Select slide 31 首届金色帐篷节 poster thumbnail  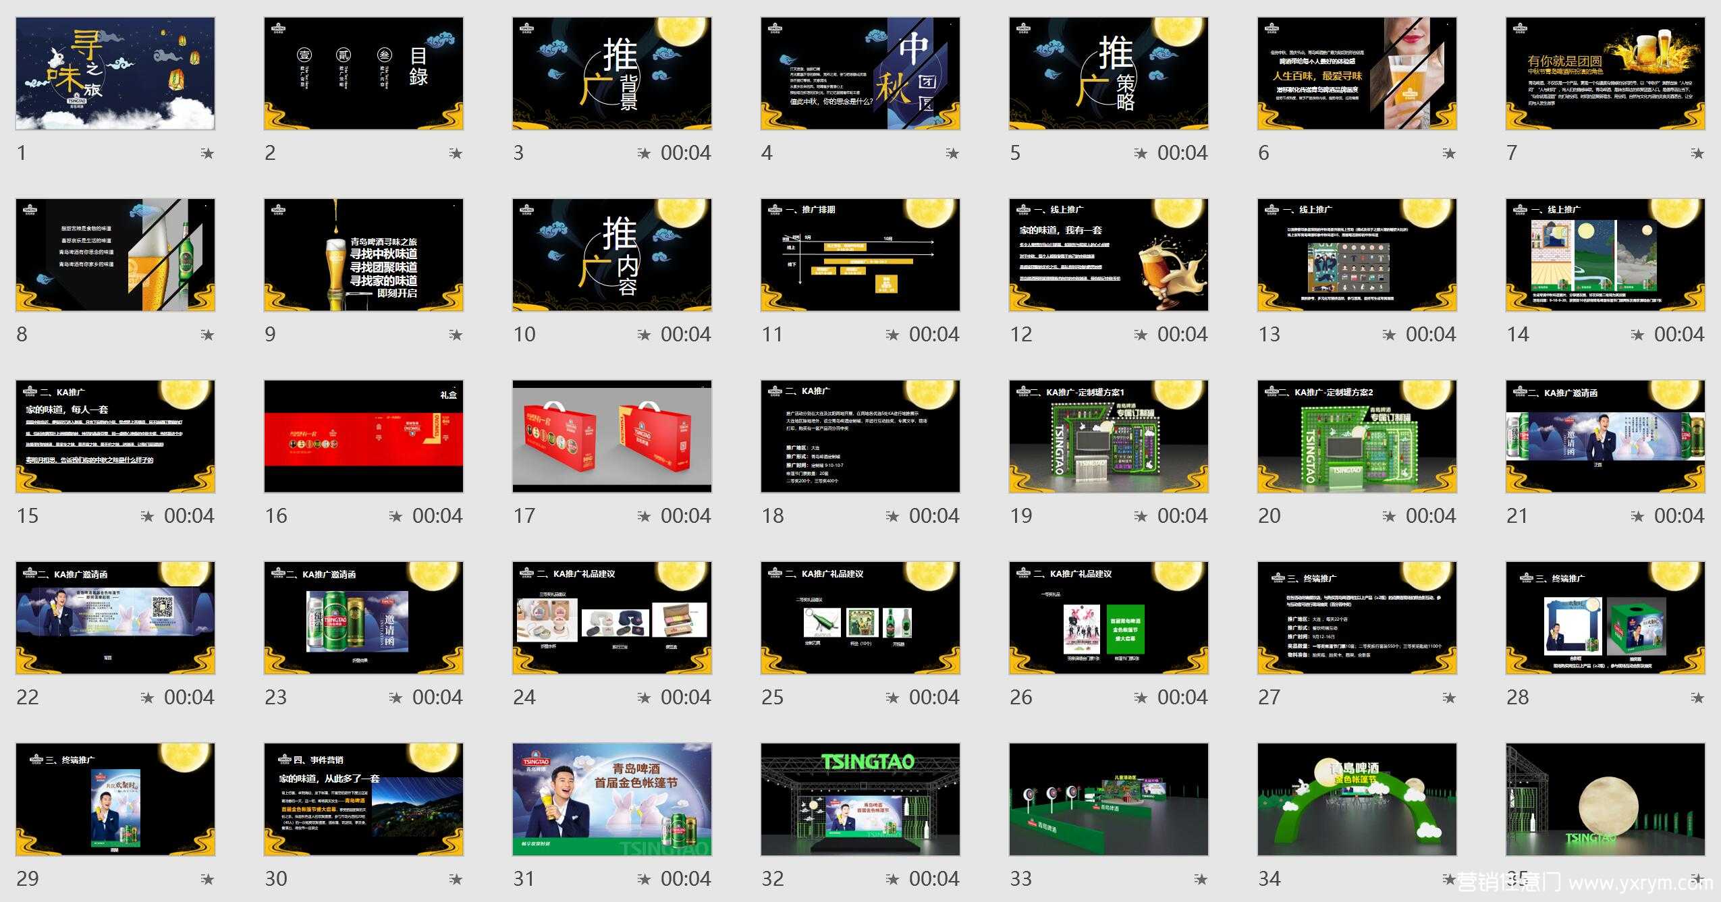click(x=612, y=799)
